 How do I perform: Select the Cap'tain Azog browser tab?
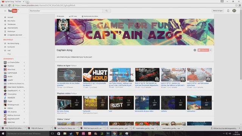point(12,2)
